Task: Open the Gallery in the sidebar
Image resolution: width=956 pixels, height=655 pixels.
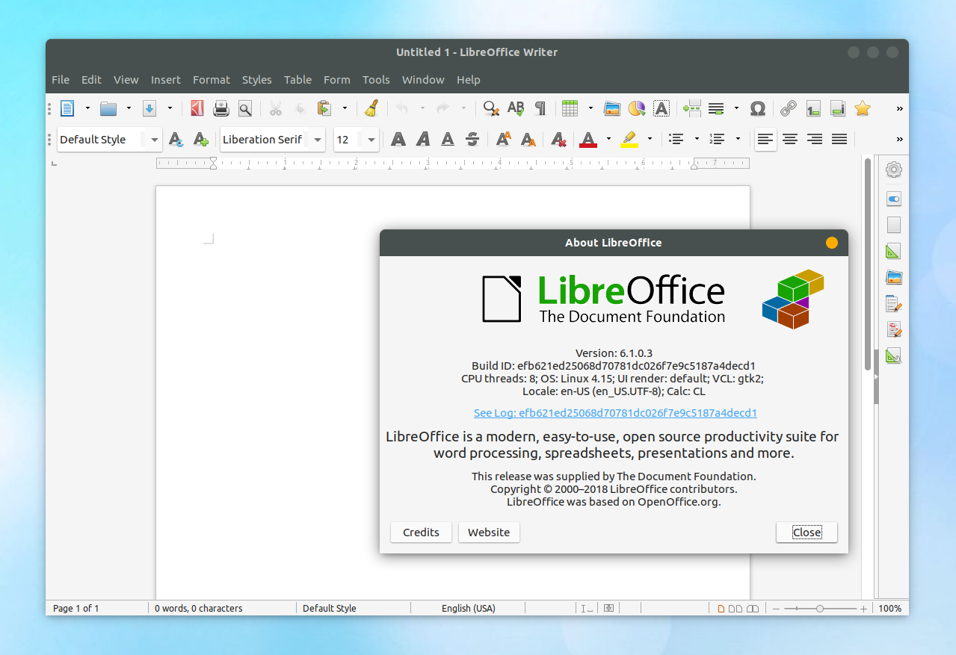Action: pyautogui.click(x=893, y=277)
